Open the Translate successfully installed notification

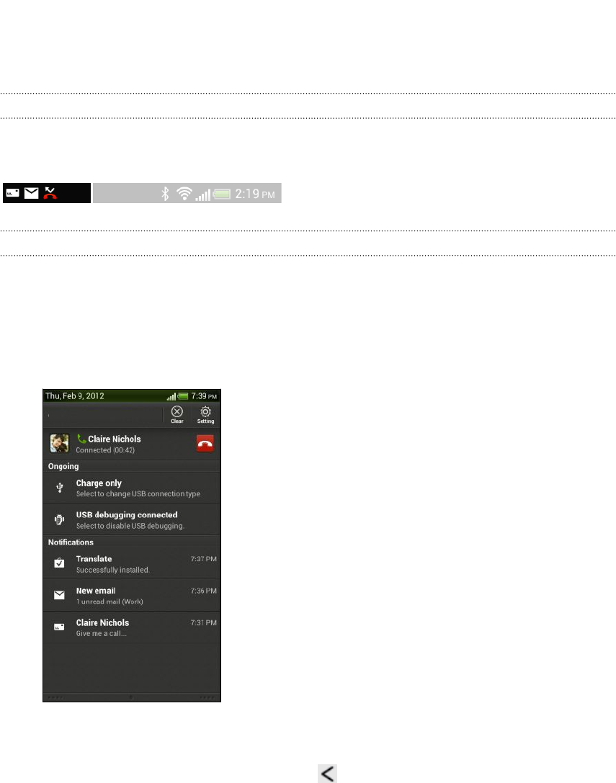point(132,564)
